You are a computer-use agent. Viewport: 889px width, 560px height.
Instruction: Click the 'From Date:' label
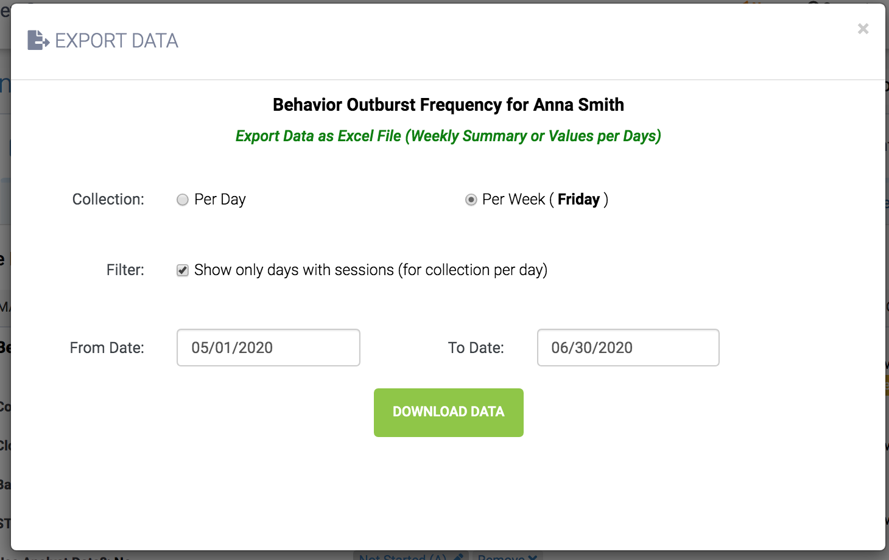[107, 348]
